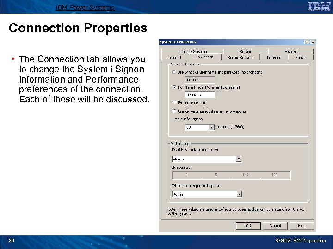Click the default user ID input field

(200, 95)
